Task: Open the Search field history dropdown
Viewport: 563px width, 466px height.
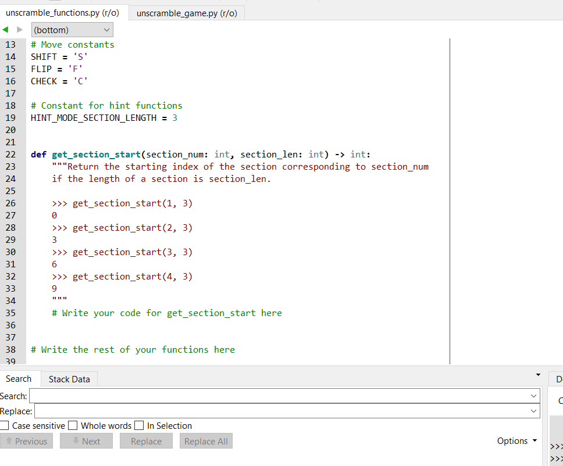Action: (533, 396)
